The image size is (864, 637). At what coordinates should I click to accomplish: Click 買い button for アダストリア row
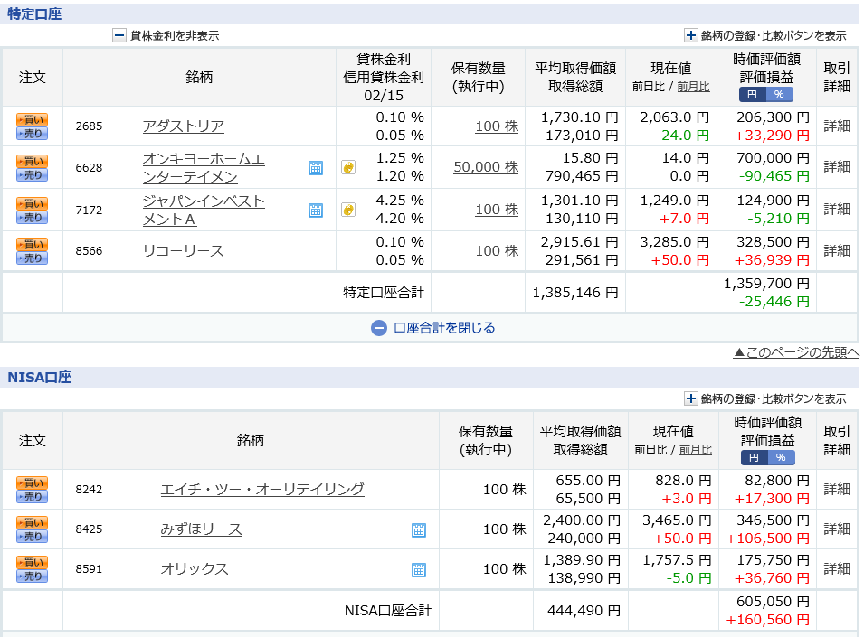pos(32,119)
